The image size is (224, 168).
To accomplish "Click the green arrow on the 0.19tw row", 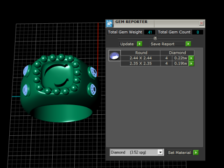I will (x=191, y=63).
